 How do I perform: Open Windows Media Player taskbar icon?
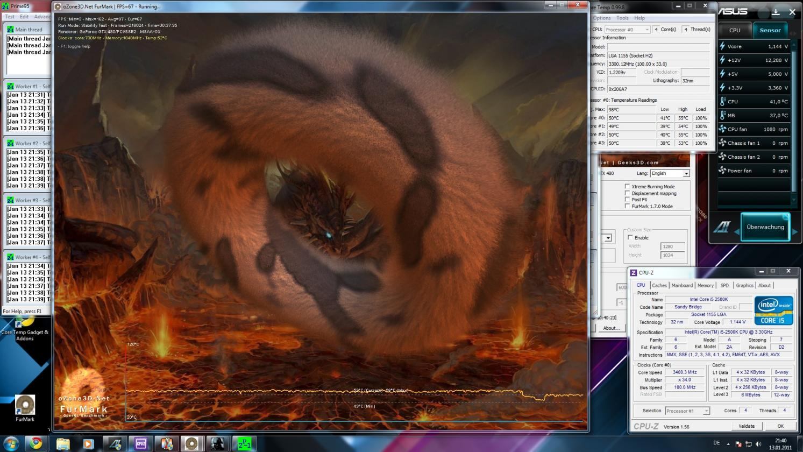pos(88,444)
